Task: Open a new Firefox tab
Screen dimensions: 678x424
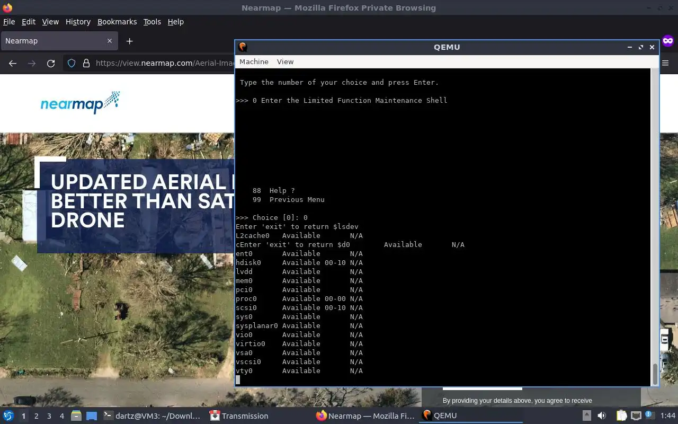Action: coord(129,41)
